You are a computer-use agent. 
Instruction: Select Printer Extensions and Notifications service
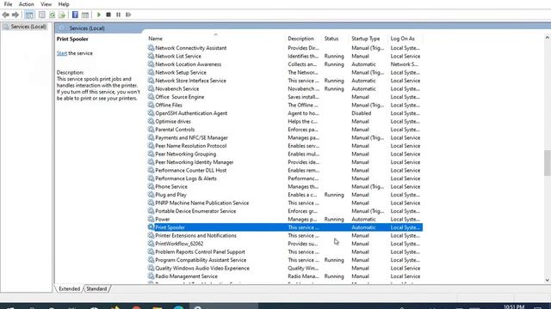pos(285,235)
